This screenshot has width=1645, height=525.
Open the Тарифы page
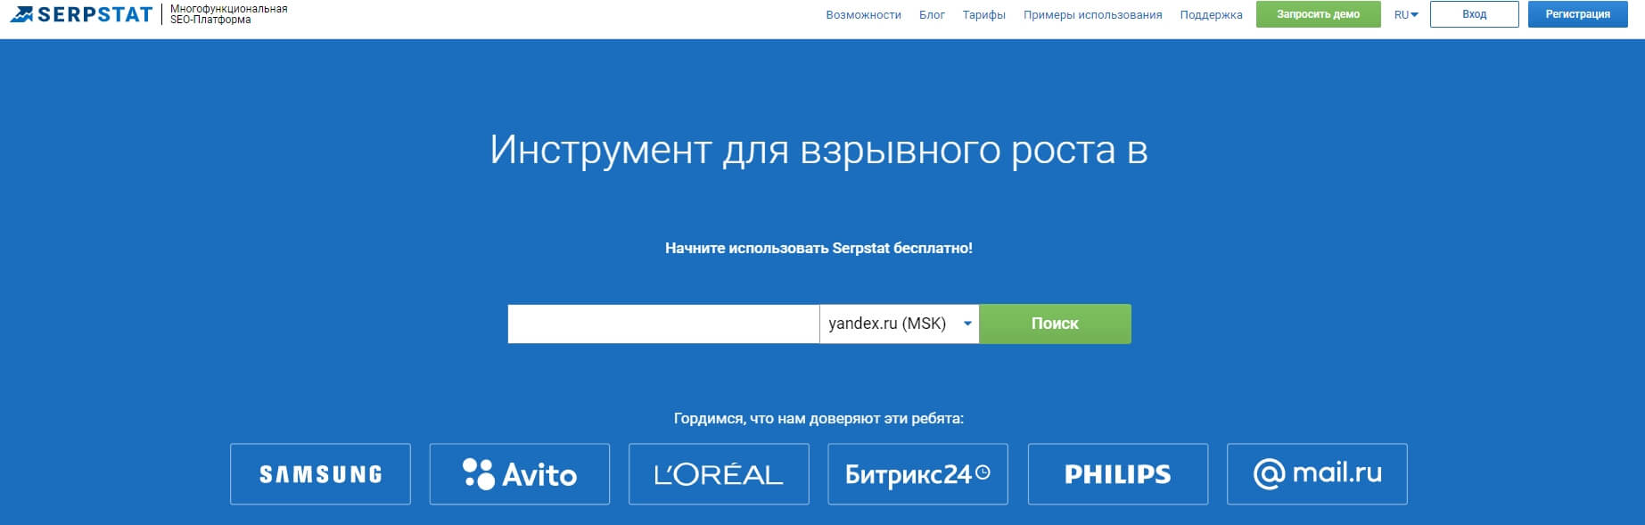(x=983, y=14)
